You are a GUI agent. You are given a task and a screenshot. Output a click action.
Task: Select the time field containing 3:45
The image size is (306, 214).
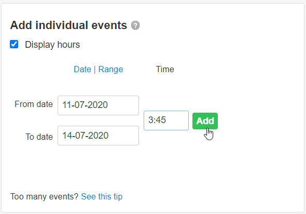coord(166,121)
